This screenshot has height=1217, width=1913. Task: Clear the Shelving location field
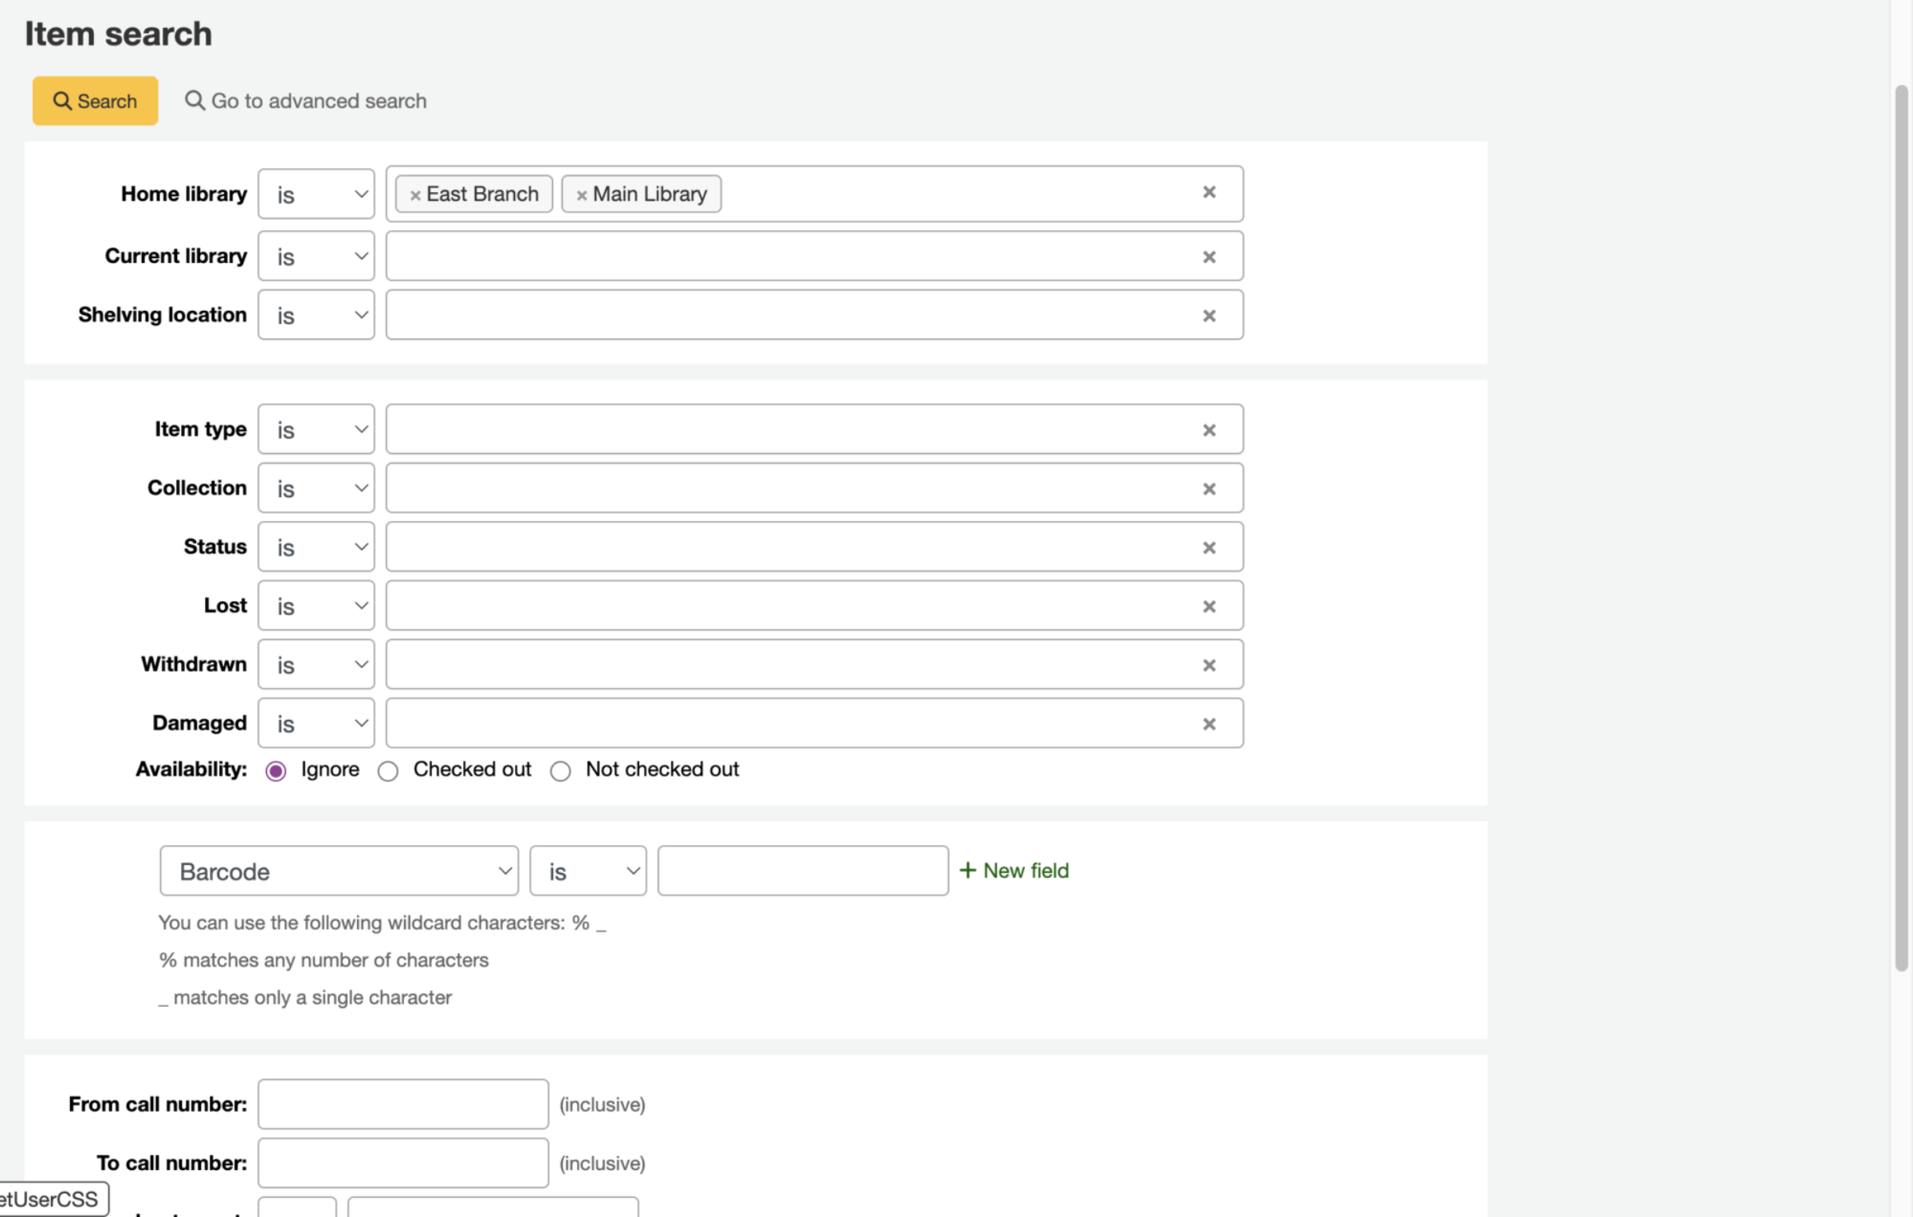click(1208, 316)
